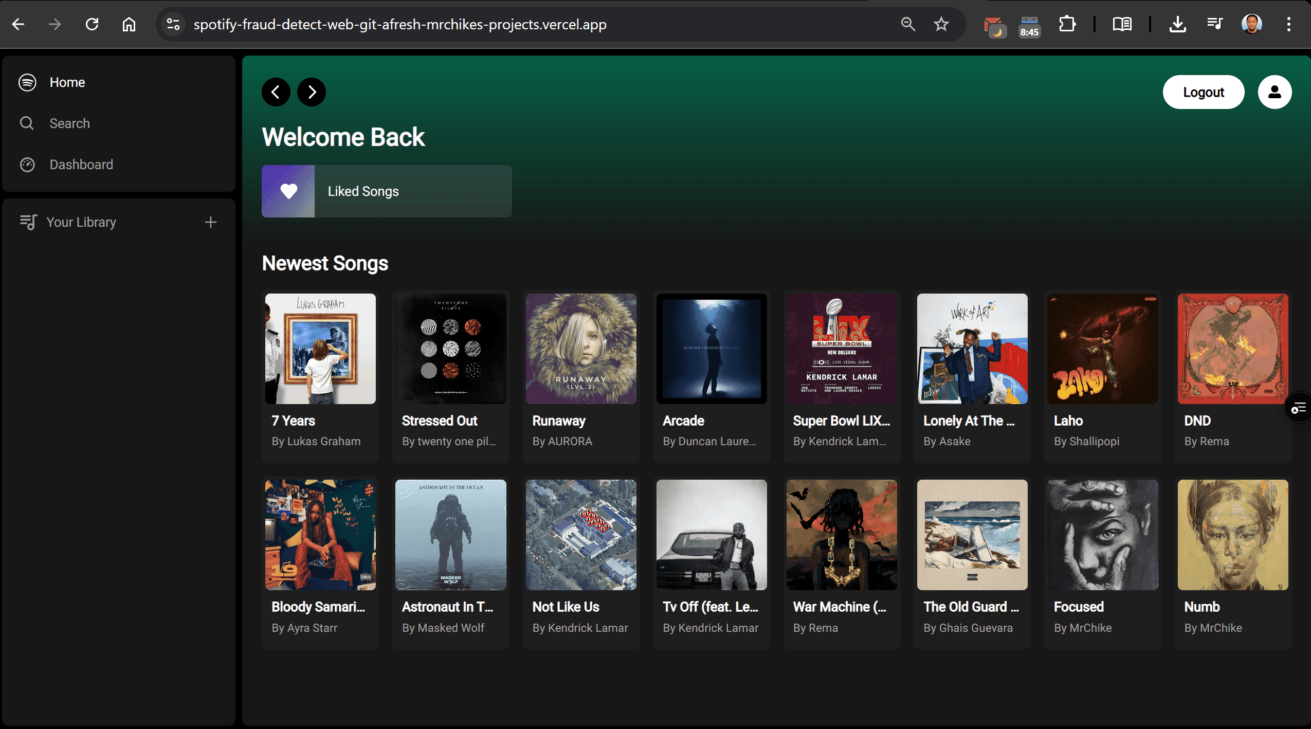Open Dashboard in the sidebar
Image resolution: width=1311 pixels, height=729 pixels.
click(x=81, y=165)
